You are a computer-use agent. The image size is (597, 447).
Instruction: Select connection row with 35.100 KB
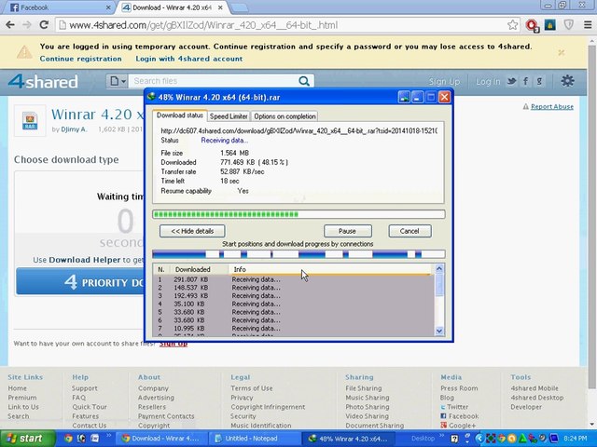[293, 304]
